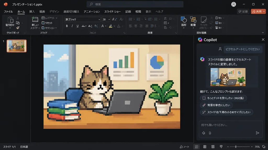
Task: Start Slide Show from status bar icon
Action: coord(221,147)
